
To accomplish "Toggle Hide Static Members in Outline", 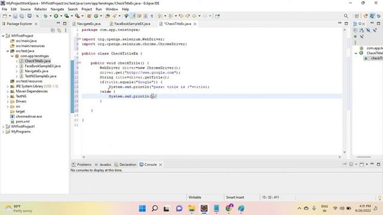I will [375, 30].
